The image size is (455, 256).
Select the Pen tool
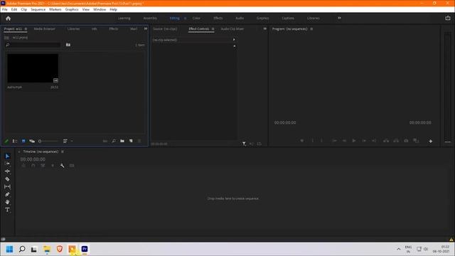click(x=8, y=194)
